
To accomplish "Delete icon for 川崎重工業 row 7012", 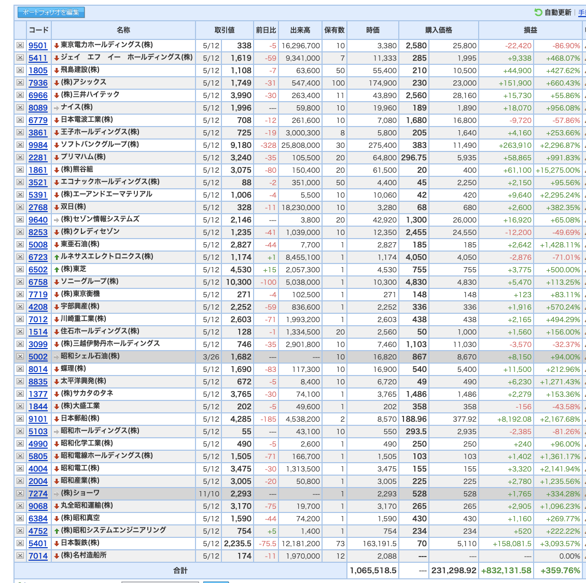I will pyautogui.click(x=20, y=320).
